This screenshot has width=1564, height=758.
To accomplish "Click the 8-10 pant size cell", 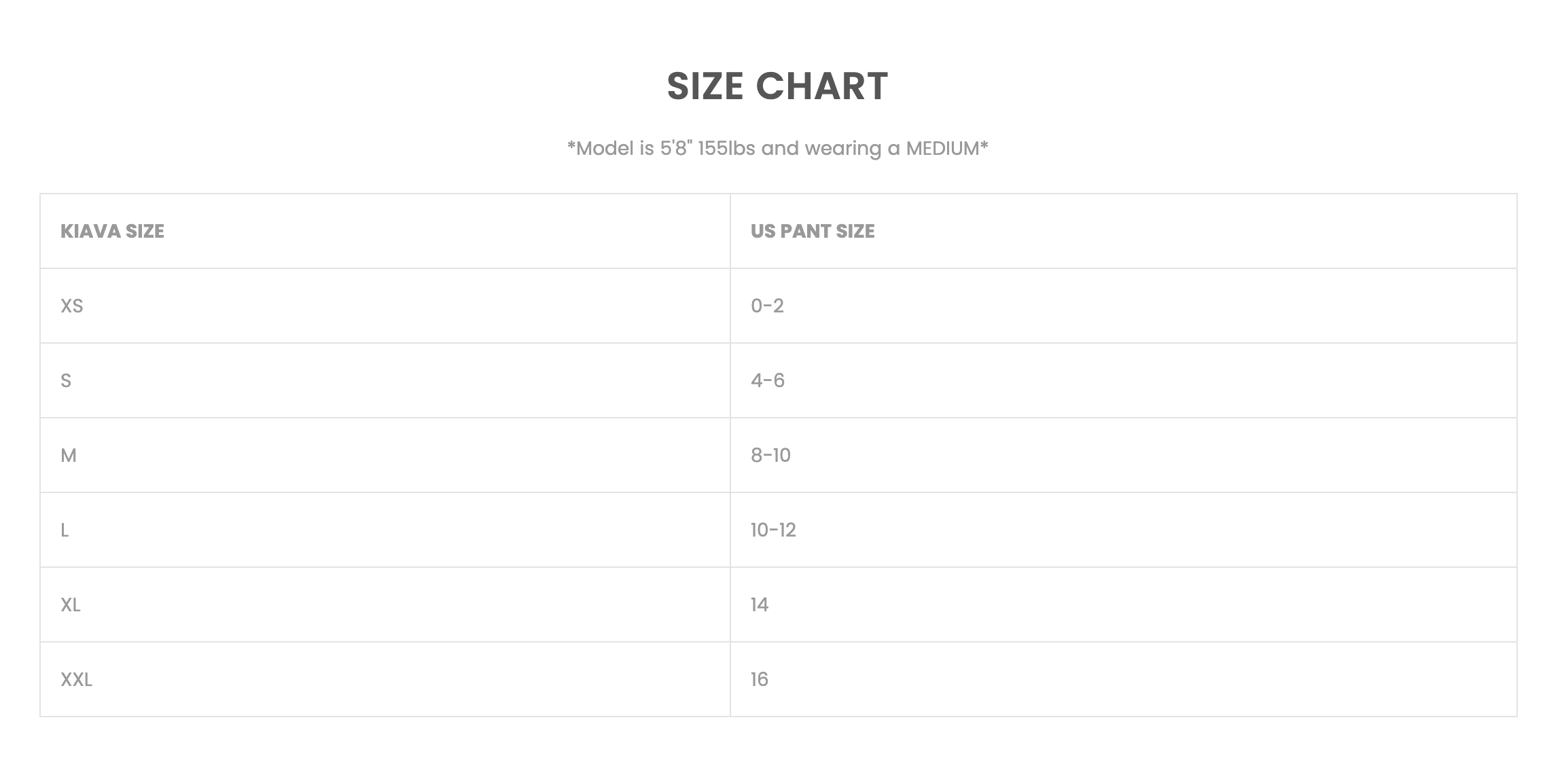I will point(770,455).
